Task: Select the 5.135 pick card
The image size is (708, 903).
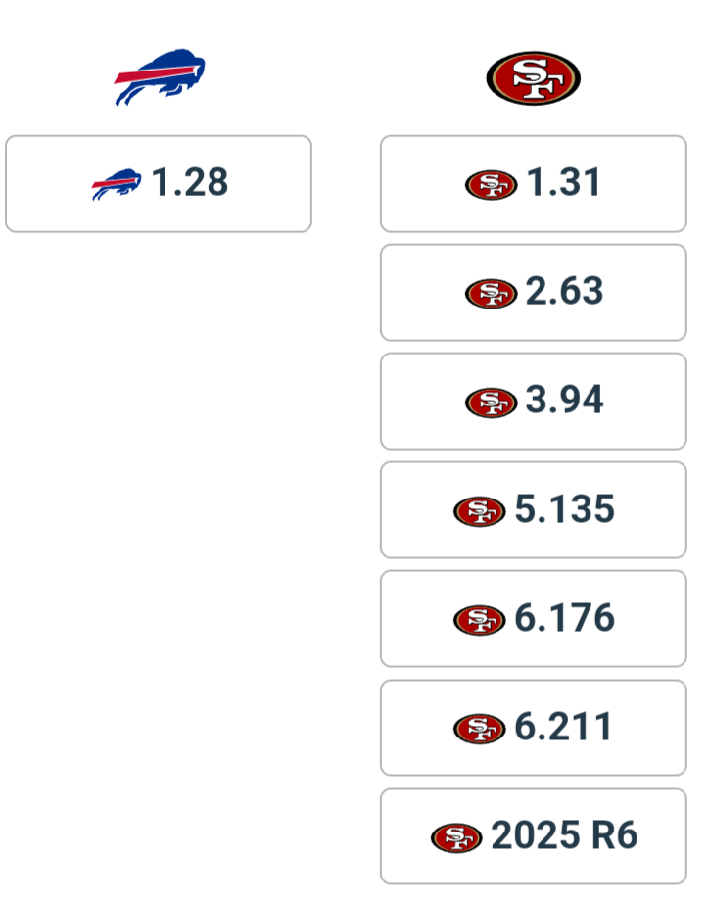Action: click(534, 509)
